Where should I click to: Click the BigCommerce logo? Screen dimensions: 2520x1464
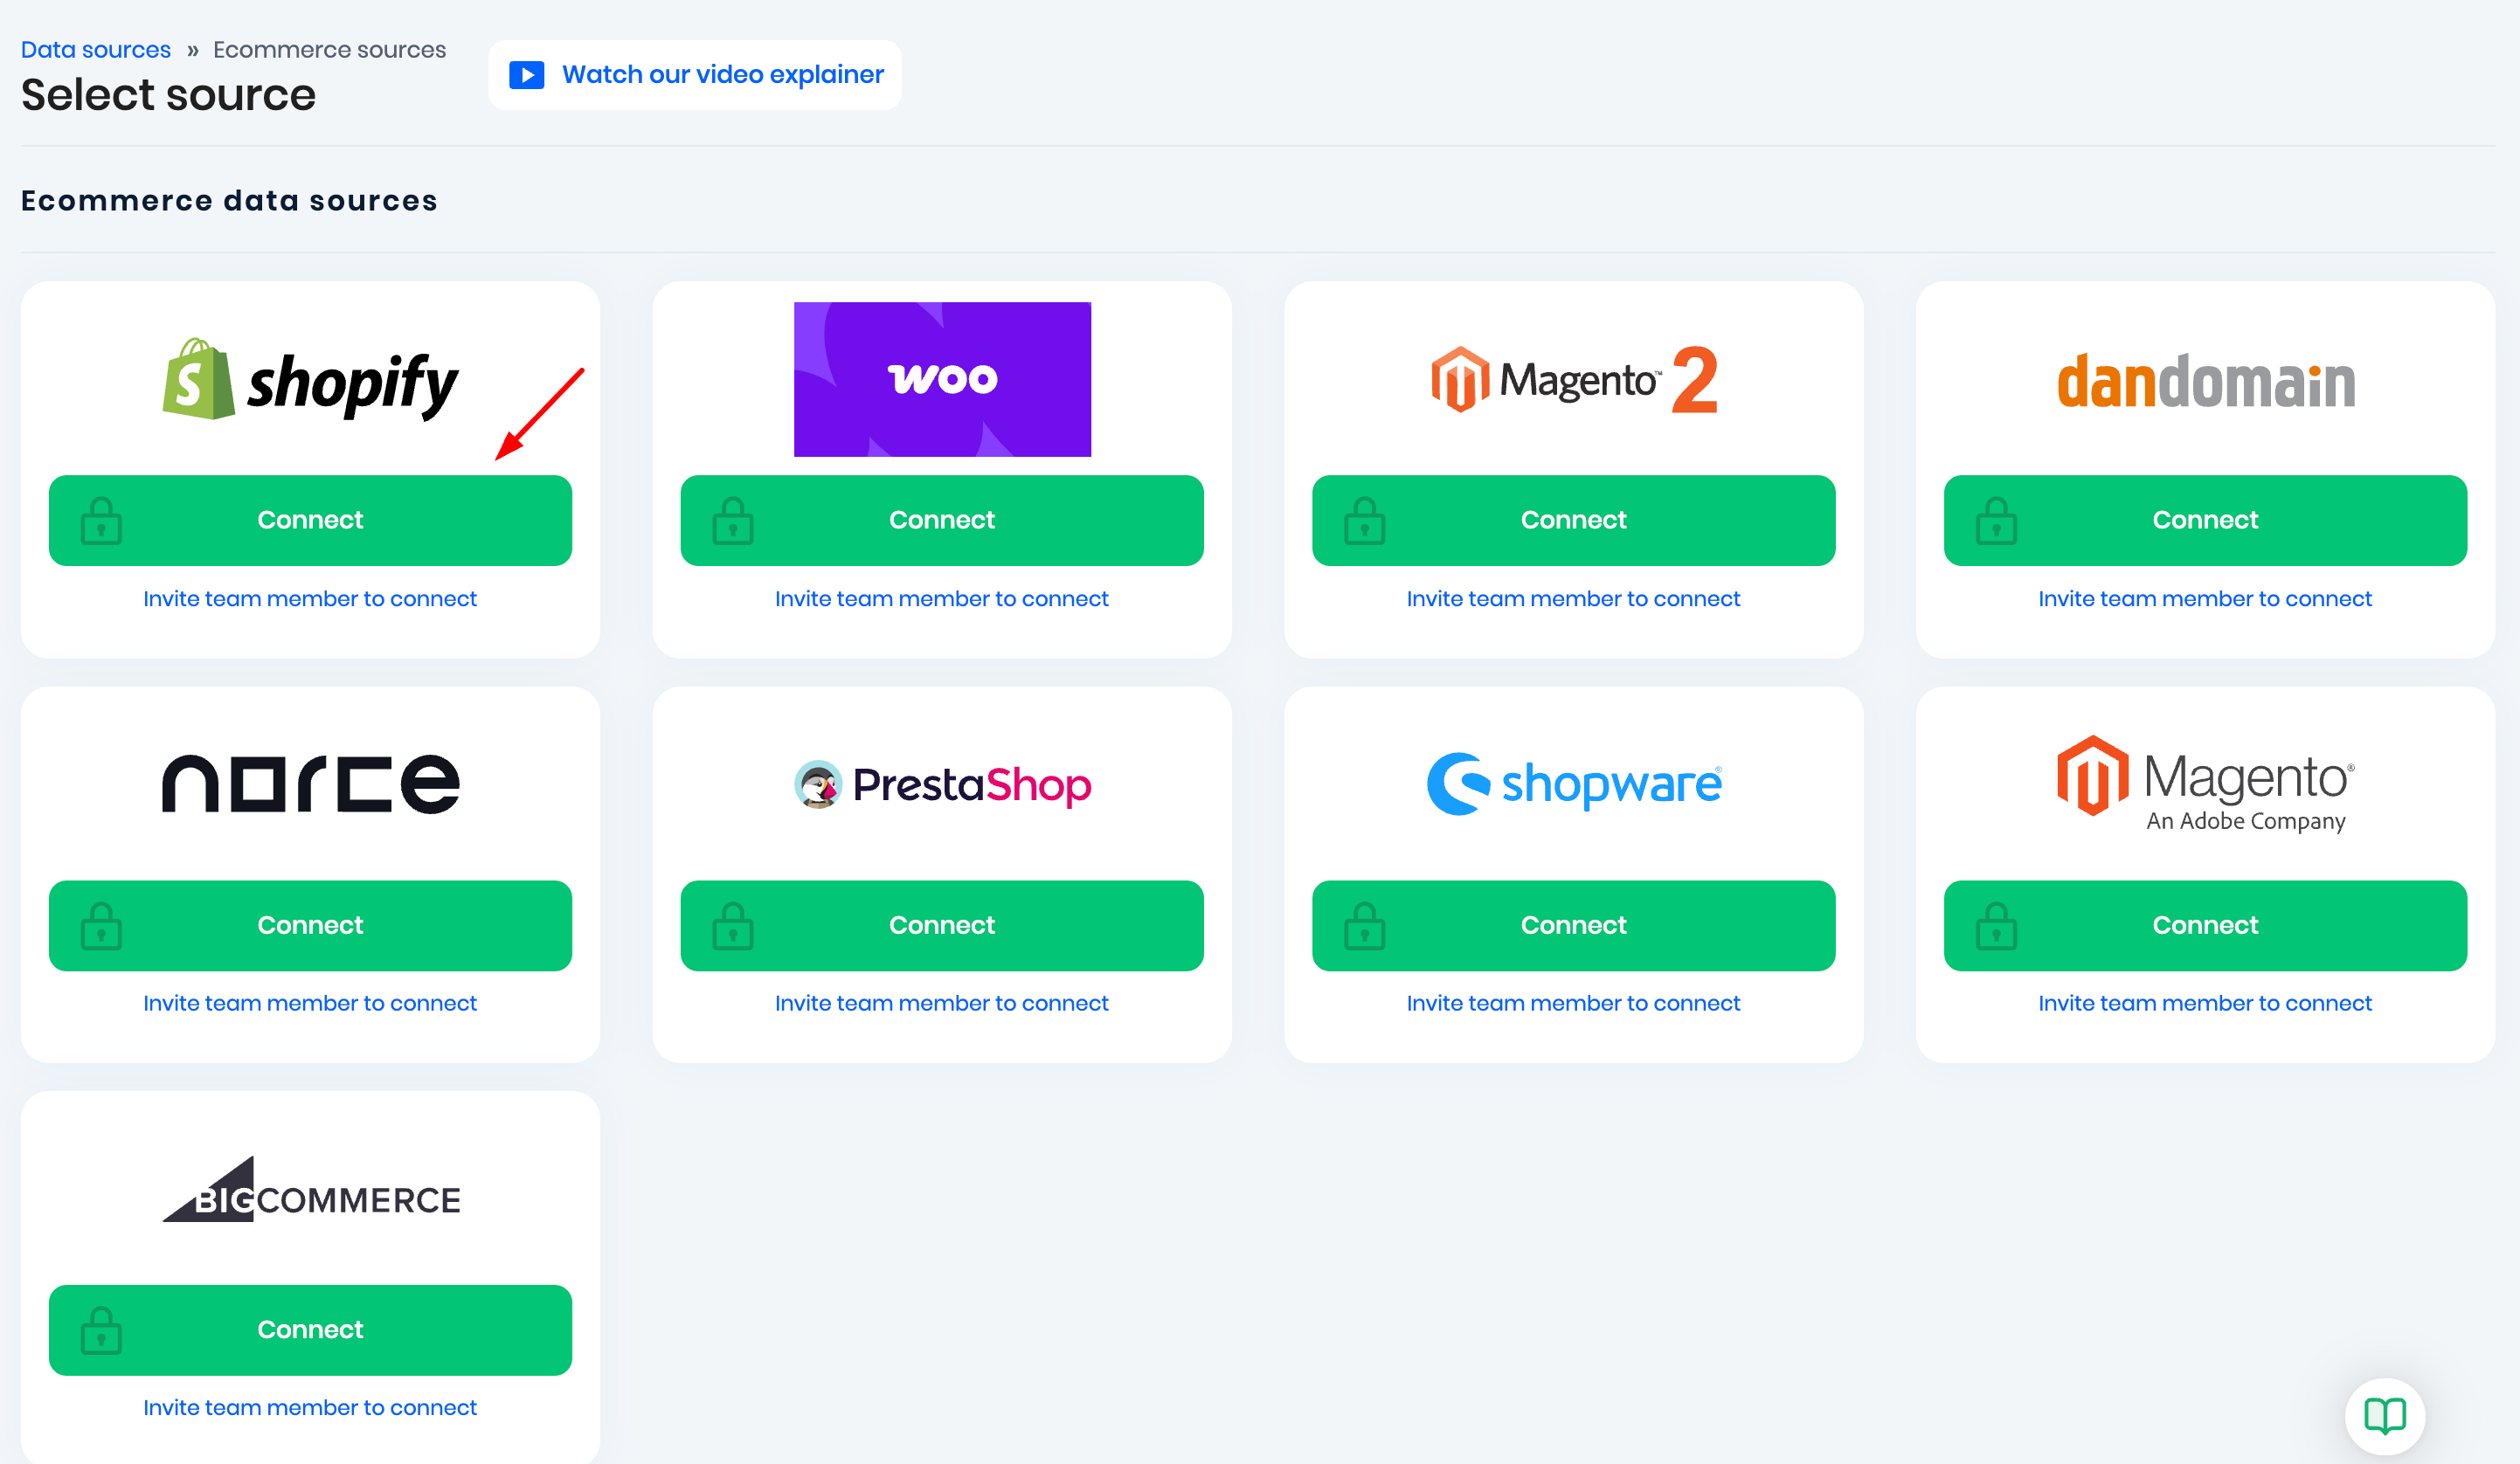310,1190
